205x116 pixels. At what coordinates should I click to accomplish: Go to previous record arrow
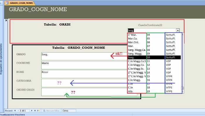(x=18, y=111)
